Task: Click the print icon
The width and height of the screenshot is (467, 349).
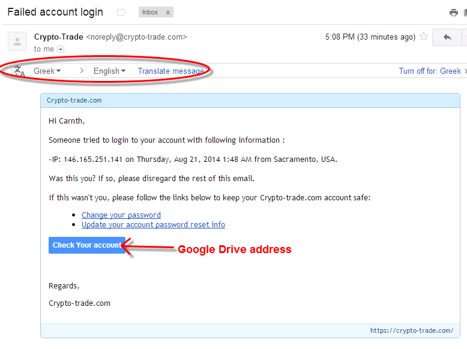Action: tap(453, 13)
